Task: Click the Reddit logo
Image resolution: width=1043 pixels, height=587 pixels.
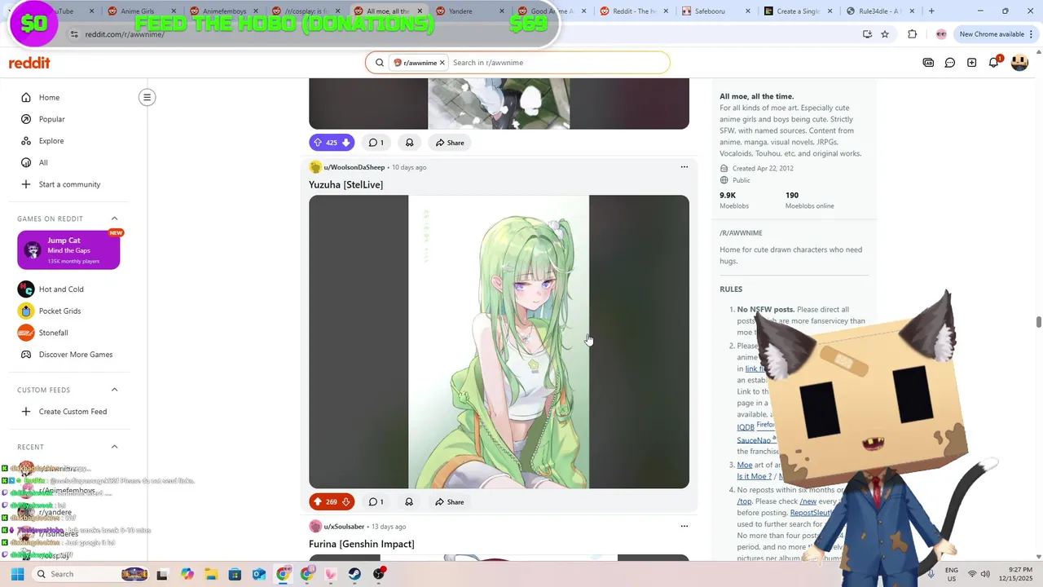Action: (29, 63)
